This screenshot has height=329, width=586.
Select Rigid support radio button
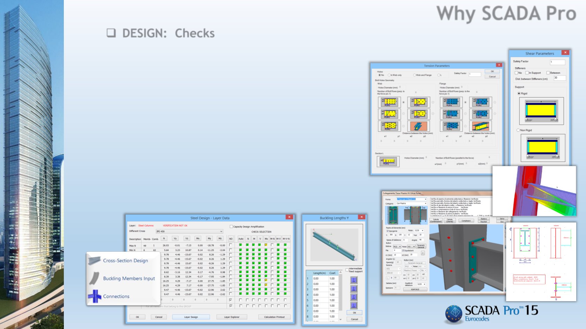[x=519, y=93]
